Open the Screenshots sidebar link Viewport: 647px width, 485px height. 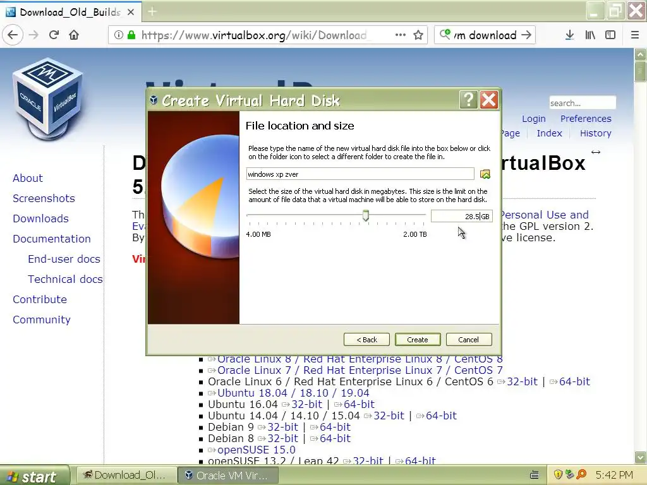(44, 198)
